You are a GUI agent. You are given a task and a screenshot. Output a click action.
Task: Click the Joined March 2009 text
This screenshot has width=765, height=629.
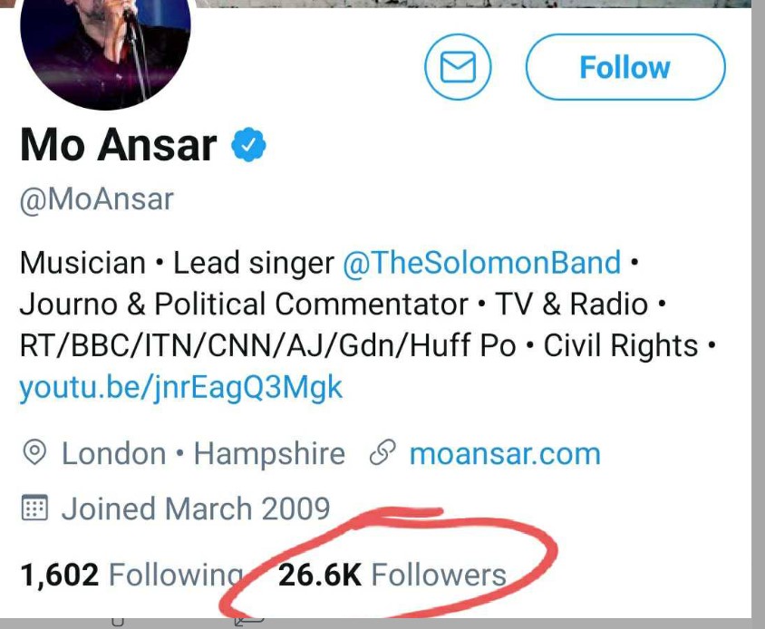coord(196,508)
